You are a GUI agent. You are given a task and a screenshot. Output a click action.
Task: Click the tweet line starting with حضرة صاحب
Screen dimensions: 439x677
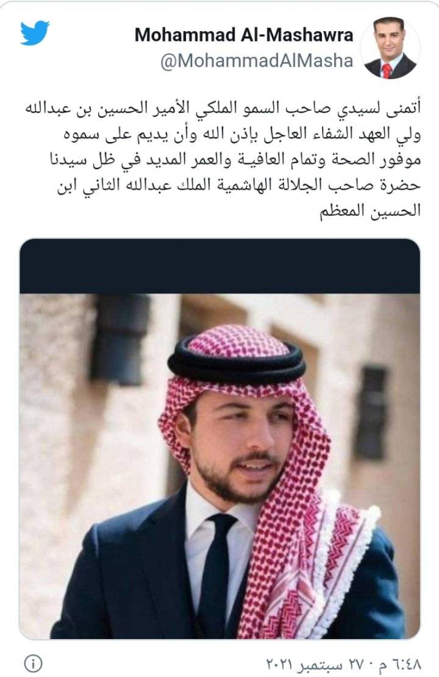click(x=239, y=185)
